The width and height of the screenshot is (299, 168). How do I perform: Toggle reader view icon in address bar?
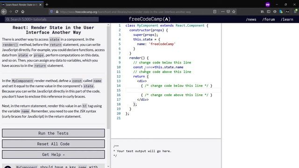click(x=215, y=12)
